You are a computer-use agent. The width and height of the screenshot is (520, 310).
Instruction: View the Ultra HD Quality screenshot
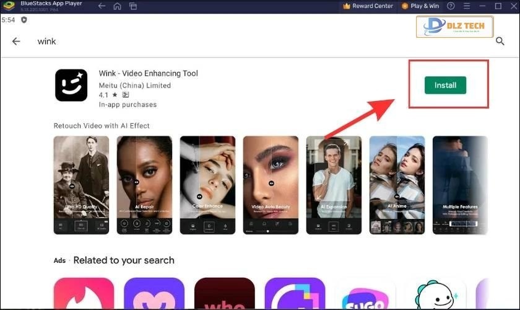point(81,185)
